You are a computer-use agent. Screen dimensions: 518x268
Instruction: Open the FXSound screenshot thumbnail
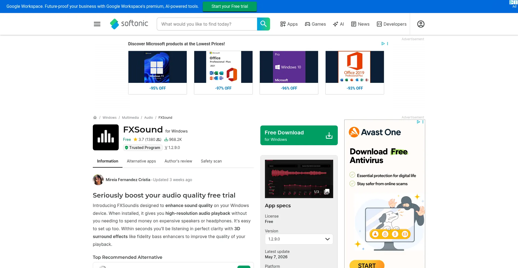(x=299, y=179)
